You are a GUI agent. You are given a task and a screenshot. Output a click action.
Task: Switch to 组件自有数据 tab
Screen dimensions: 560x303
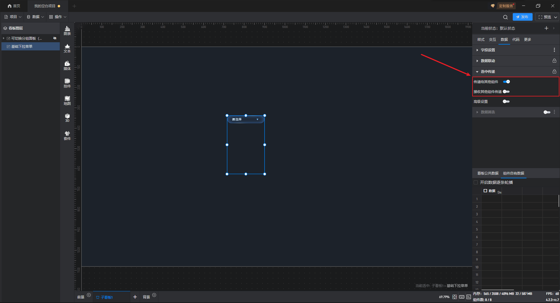click(514, 173)
